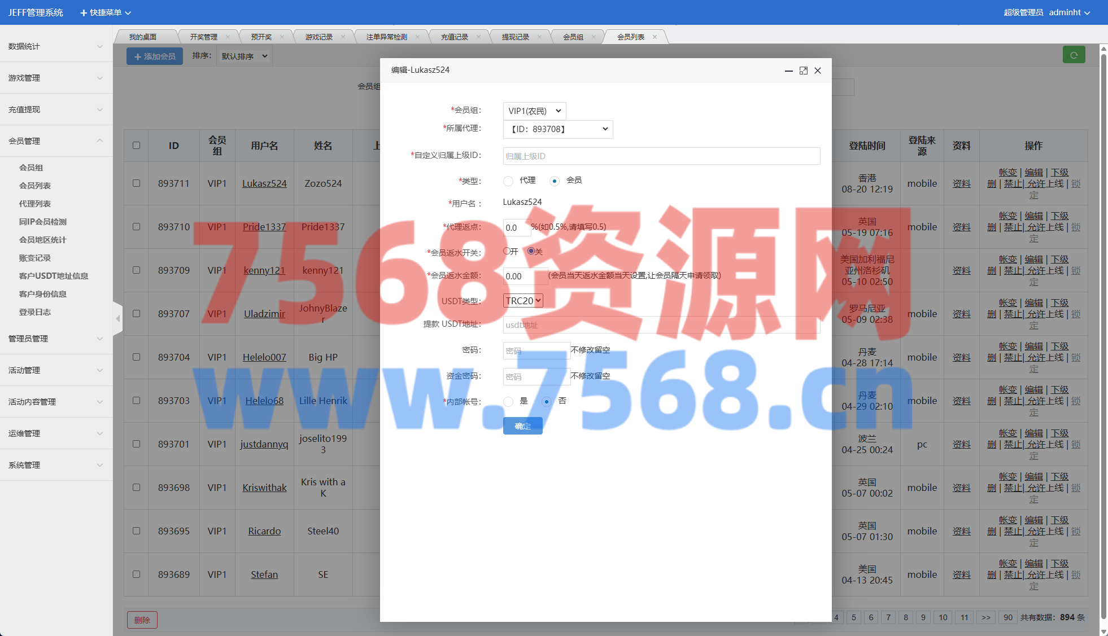Open 代理列表 in the sidebar menu
Screen dimensions: 1108x636
pos(35,204)
